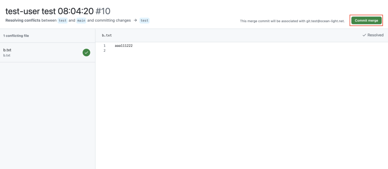The width and height of the screenshot is (388, 169).
Task: Click the Resolved status checkmark
Action: click(364, 35)
